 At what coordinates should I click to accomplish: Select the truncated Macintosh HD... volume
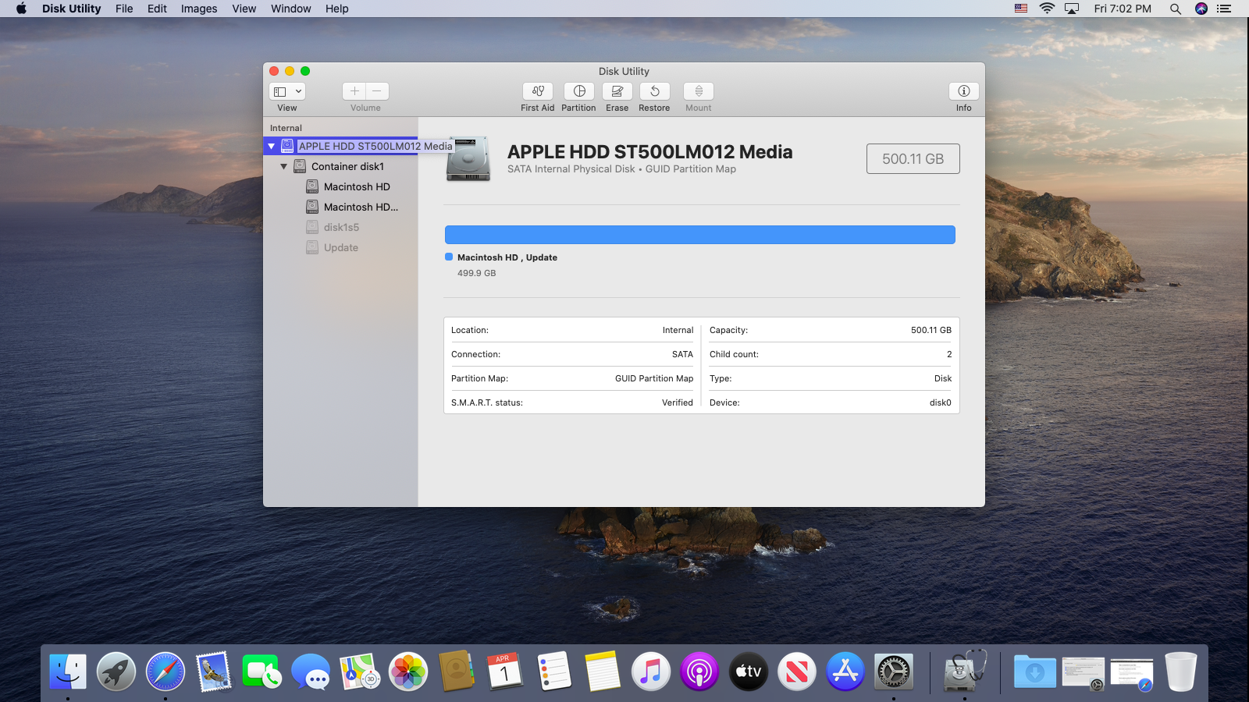point(340,207)
